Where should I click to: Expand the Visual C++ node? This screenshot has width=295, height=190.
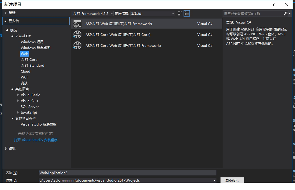[18, 101]
